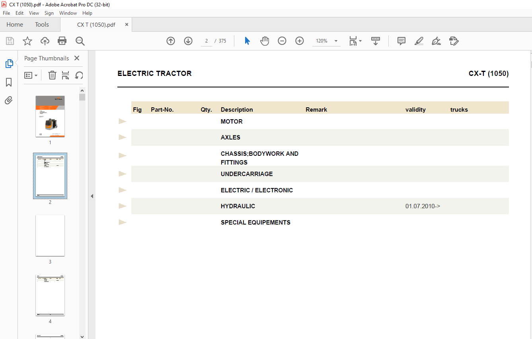Screen dimensions: 532x339
Task: Switch to the Tools tab
Action: click(x=42, y=25)
